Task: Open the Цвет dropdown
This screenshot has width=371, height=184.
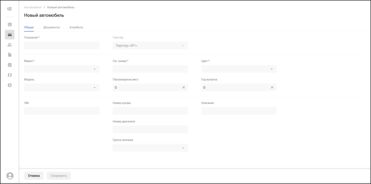Action: coord(239,69)
